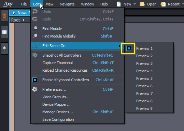Click the Recent files lightning icon
The width and height of the screenshot is (184, 131).
point(163,4)
